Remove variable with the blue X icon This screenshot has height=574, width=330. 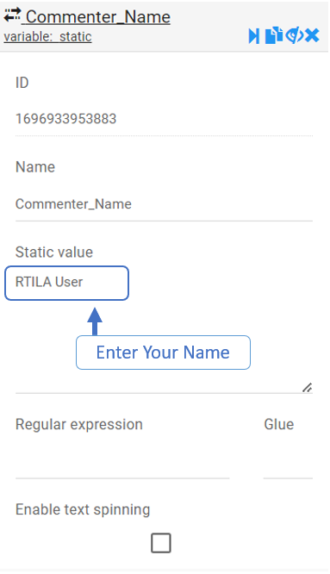(312, 36)
